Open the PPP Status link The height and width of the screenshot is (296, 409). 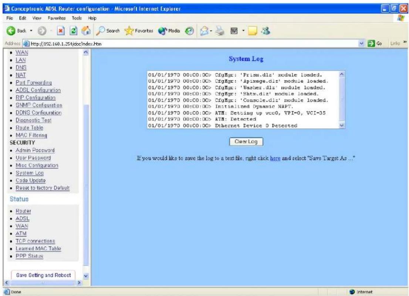pos(29,256)
